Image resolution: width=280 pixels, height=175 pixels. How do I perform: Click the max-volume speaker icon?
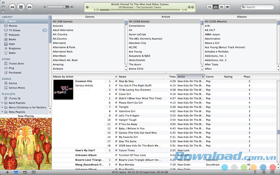pos(72,7)
